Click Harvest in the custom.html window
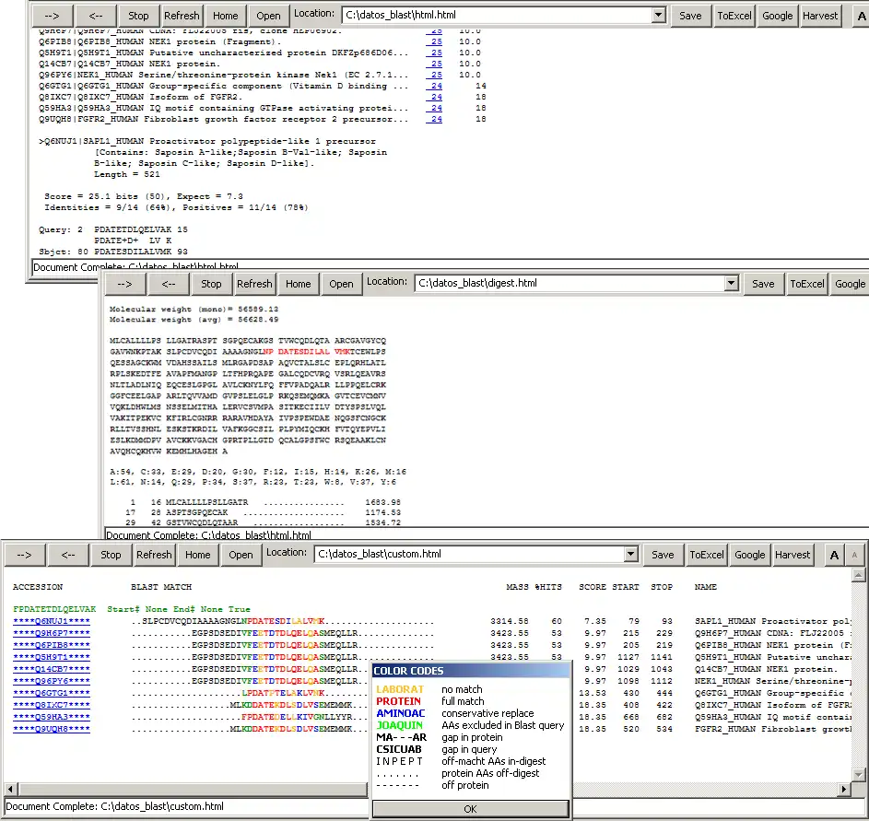The height and width of the screenshot is (821, 869). click(793, 555)
